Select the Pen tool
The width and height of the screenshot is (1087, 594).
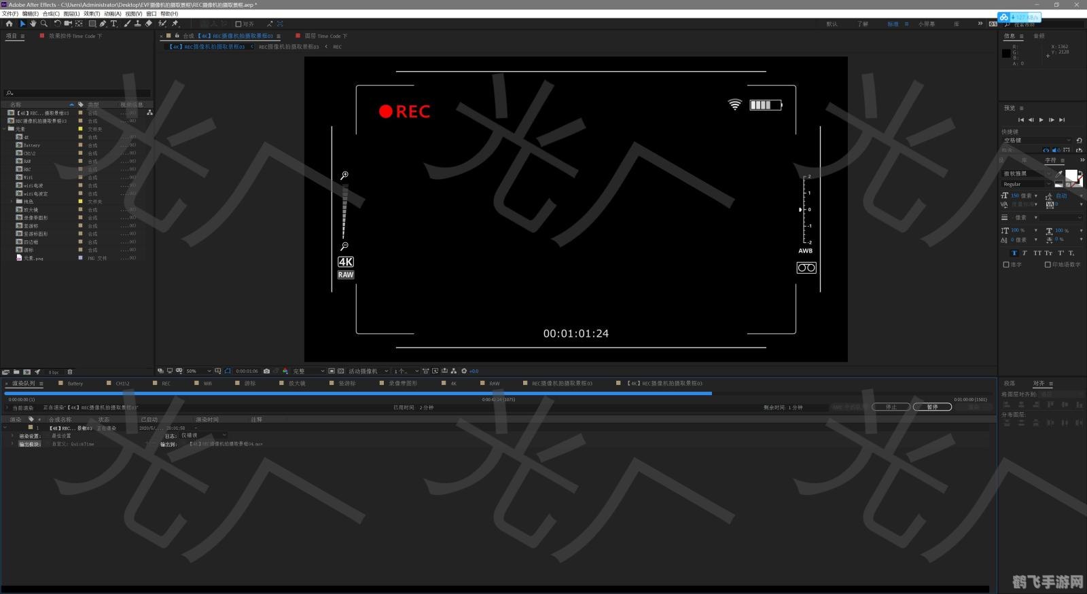(103, 24)
